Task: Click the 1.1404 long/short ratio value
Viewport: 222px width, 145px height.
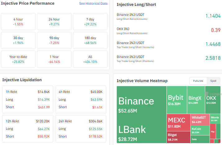Action: [x=213, y=16]
